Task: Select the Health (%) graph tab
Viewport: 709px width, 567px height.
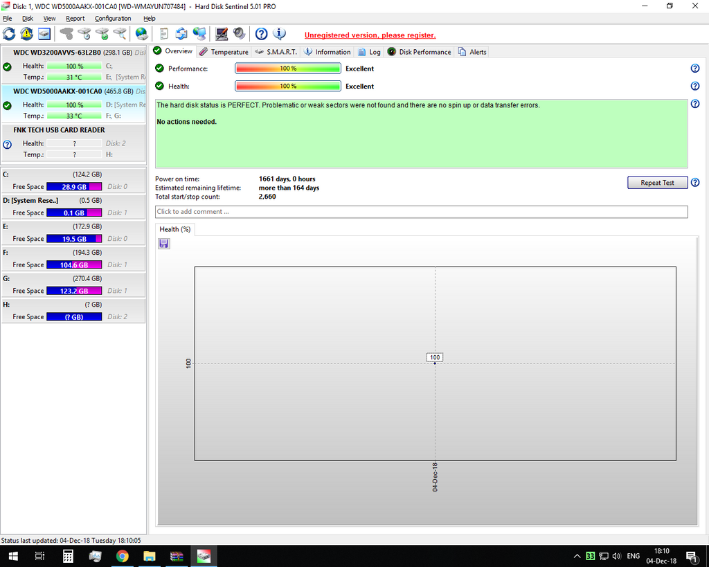Action: pyautogui.click(x=175, y=229)
